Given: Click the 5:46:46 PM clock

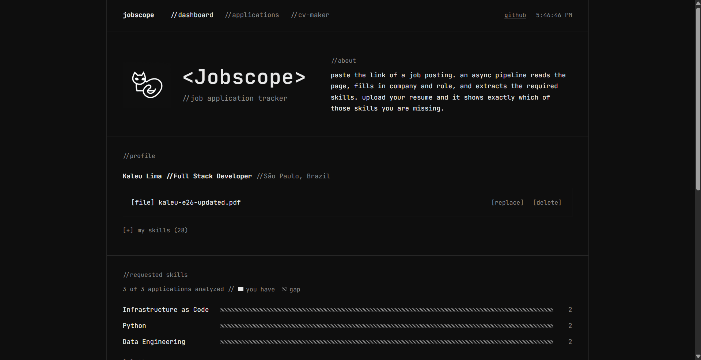Looking at the screenshot, I should pos(554,15).
